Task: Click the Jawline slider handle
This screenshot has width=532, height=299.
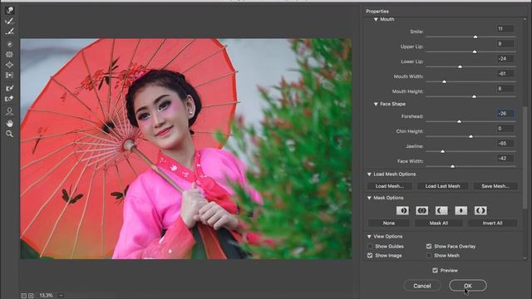Action: point(442,151)
